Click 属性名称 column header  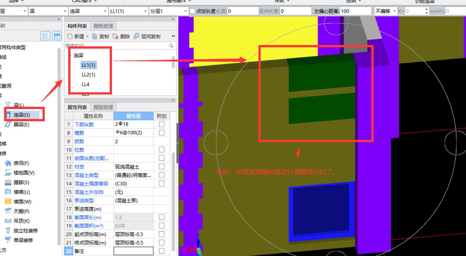click(93, 116)
